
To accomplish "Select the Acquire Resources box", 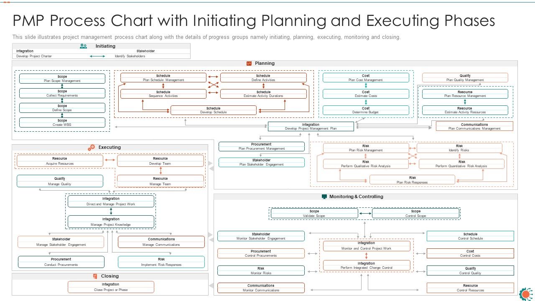I will click(x=60, y=161).
